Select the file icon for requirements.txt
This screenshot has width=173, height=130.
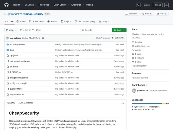pos(8,95)
